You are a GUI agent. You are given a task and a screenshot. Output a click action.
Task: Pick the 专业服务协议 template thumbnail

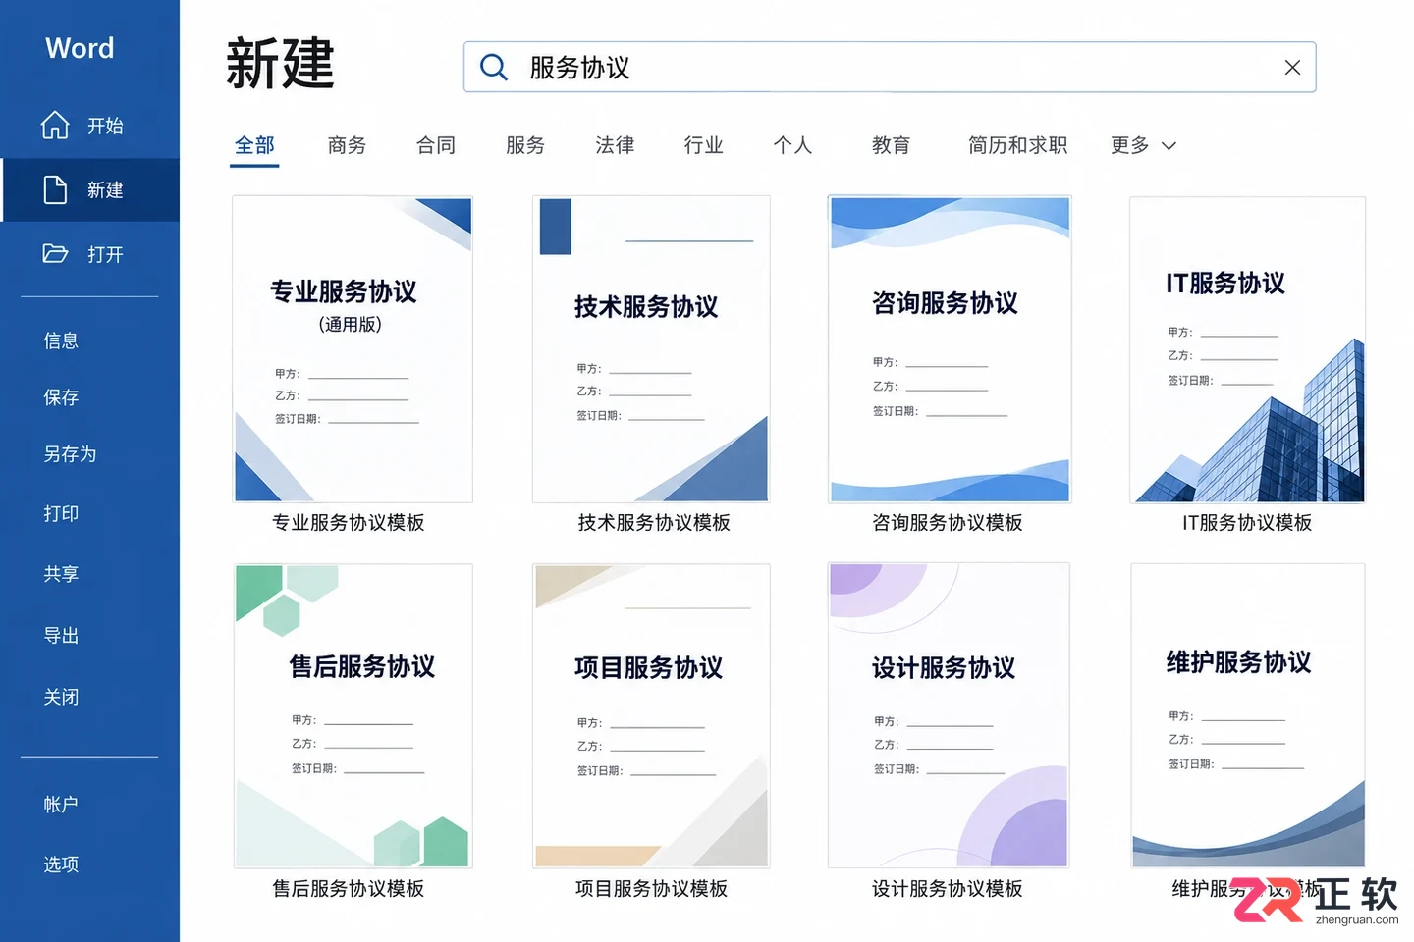point(353,349)
